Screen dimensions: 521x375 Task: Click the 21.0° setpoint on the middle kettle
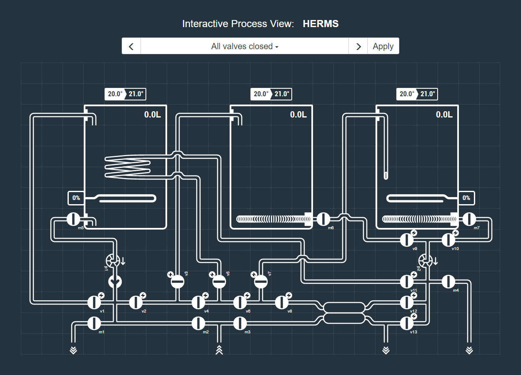[x=283, y=94]
